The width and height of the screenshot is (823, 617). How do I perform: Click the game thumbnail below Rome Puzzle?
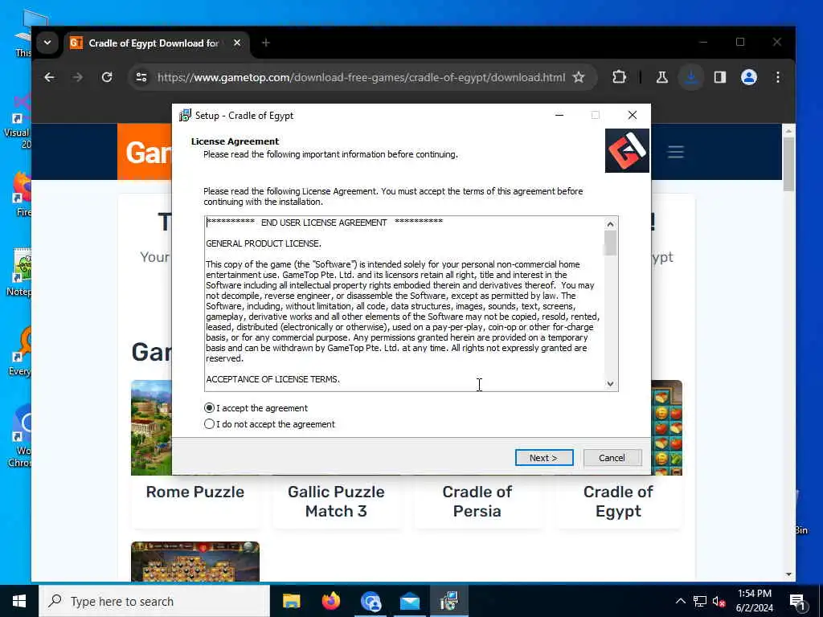coord(195,562)
